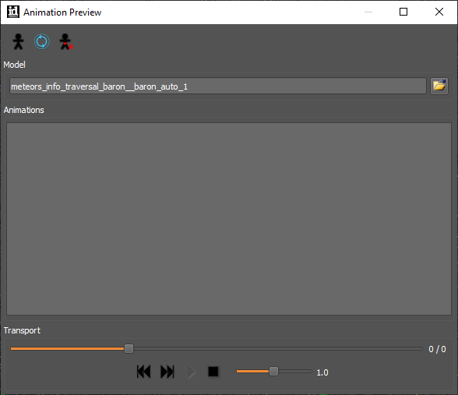
Task: Click the black stick figure model icon
Action: 18,41
